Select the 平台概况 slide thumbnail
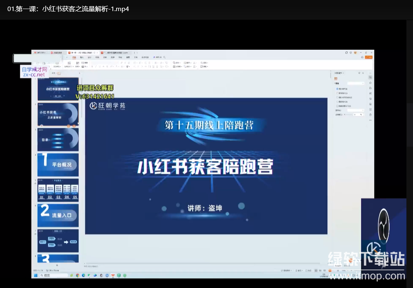Screen dimensions: 413x288 click(x=58, y=165)
